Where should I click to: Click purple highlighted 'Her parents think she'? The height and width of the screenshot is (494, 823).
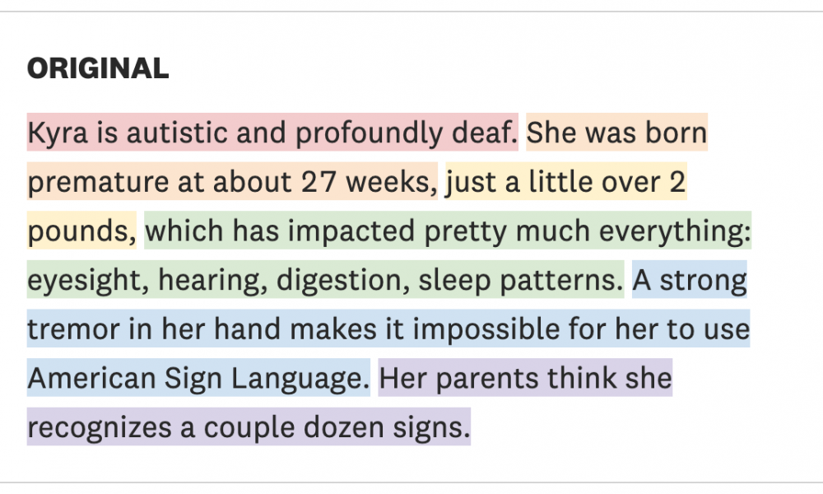(x=525, y=378)
